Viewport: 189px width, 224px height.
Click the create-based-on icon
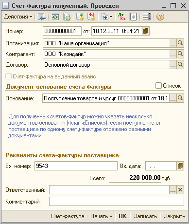pos(105,17)
